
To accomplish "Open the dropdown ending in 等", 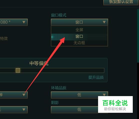I will click(x=14, y=95).
